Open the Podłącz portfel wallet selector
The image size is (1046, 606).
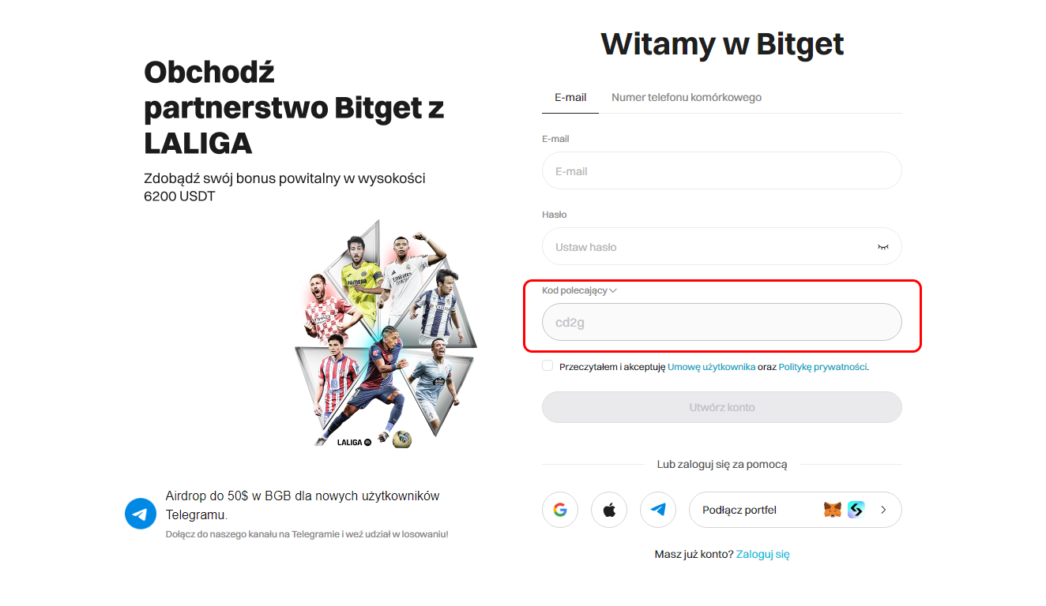tap(796, 510)
